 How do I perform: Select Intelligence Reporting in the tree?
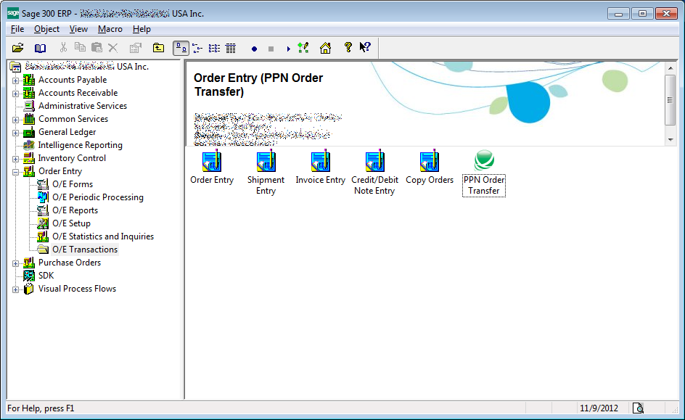[x=81, y=145]
